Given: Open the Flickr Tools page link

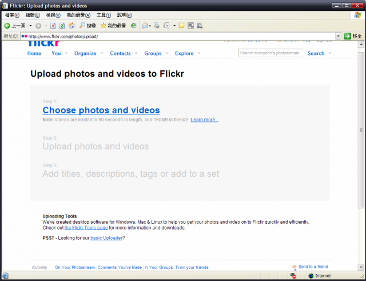Looking at the screenshot, I should pos(86,228).
